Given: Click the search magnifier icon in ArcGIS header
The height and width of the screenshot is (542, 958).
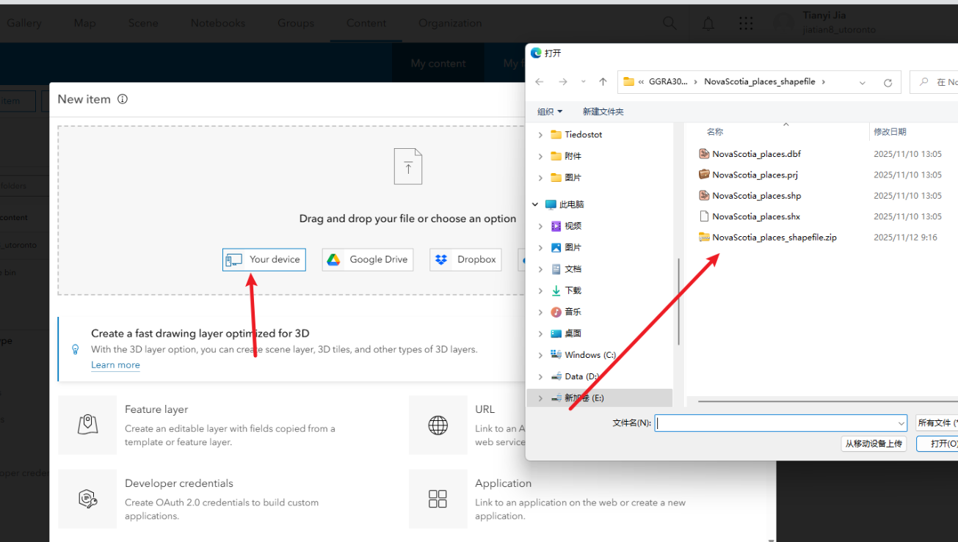Looking at the screenshot, I should pos(669,23).
